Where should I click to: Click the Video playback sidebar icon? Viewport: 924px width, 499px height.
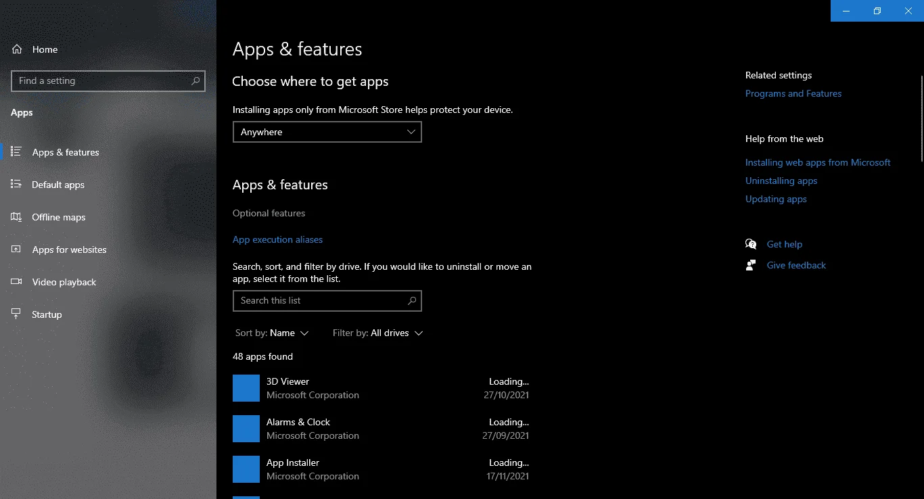[x=17, y=282]
